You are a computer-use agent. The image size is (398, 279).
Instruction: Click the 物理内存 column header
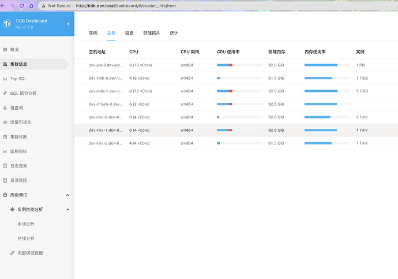pos(277,52)
